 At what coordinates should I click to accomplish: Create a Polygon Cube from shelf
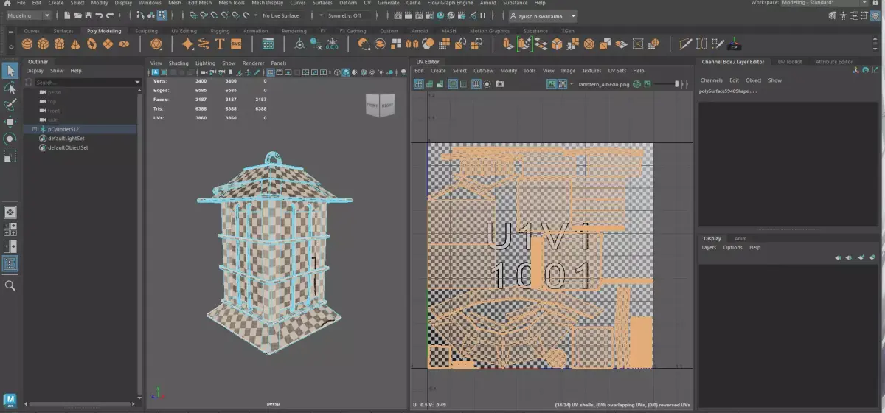pos(43,44)
